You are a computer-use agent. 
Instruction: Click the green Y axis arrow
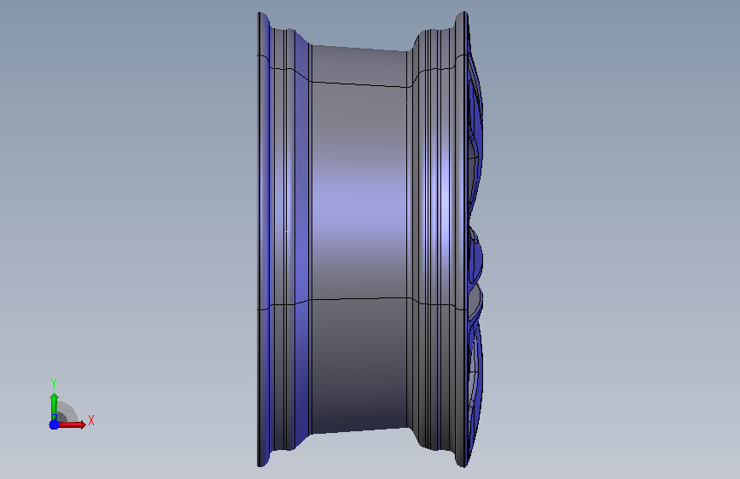click(x=54, y=407)
